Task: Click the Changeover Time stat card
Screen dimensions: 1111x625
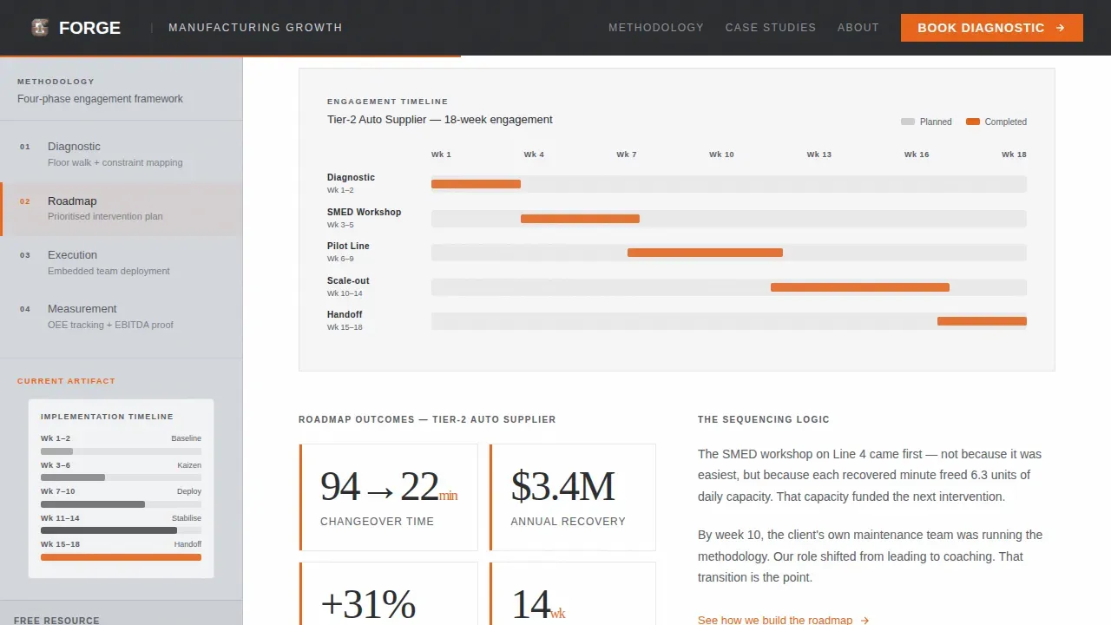Action: (x=388, y=497)
